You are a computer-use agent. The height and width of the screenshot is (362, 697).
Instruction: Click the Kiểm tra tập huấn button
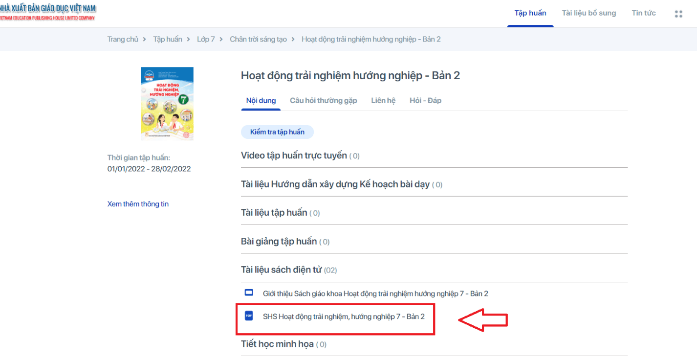point(277,132)
